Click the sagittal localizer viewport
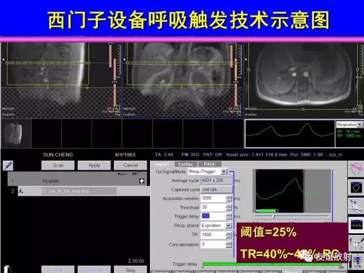Screen dimensions: 364x273 click(61, 80)
